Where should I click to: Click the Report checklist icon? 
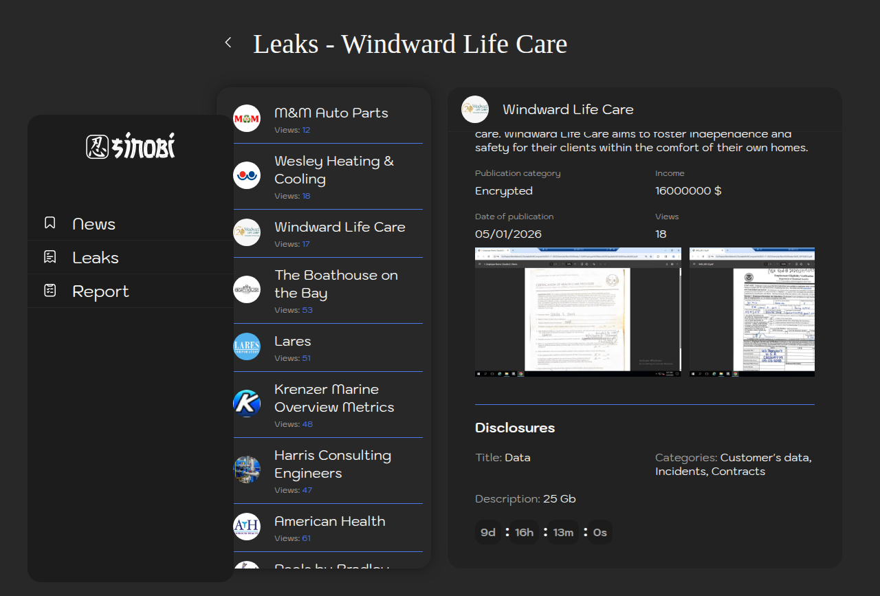pyautogui.click(x=50, y=291)
